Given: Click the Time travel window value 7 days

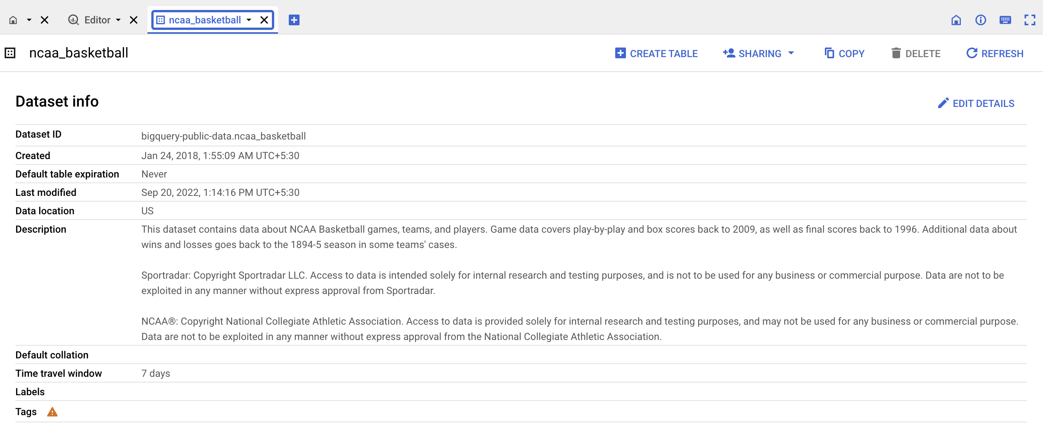Looking at the screenshot, I should (156, 373).
